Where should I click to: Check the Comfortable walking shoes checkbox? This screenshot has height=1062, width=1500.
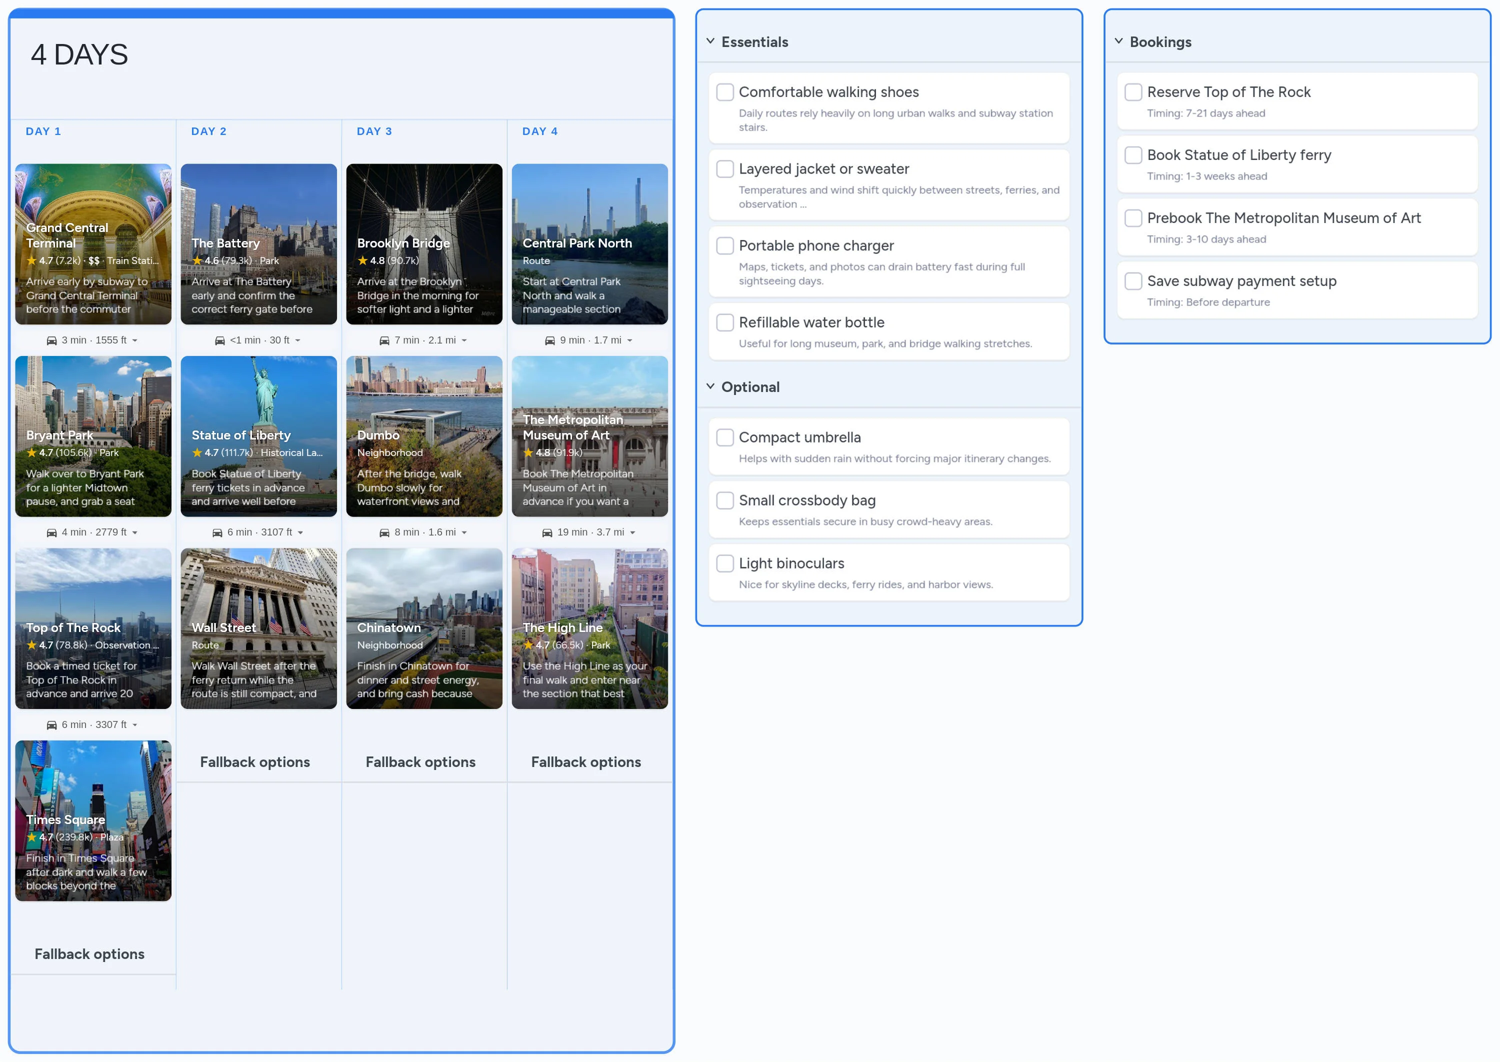(x=724, y=92)
